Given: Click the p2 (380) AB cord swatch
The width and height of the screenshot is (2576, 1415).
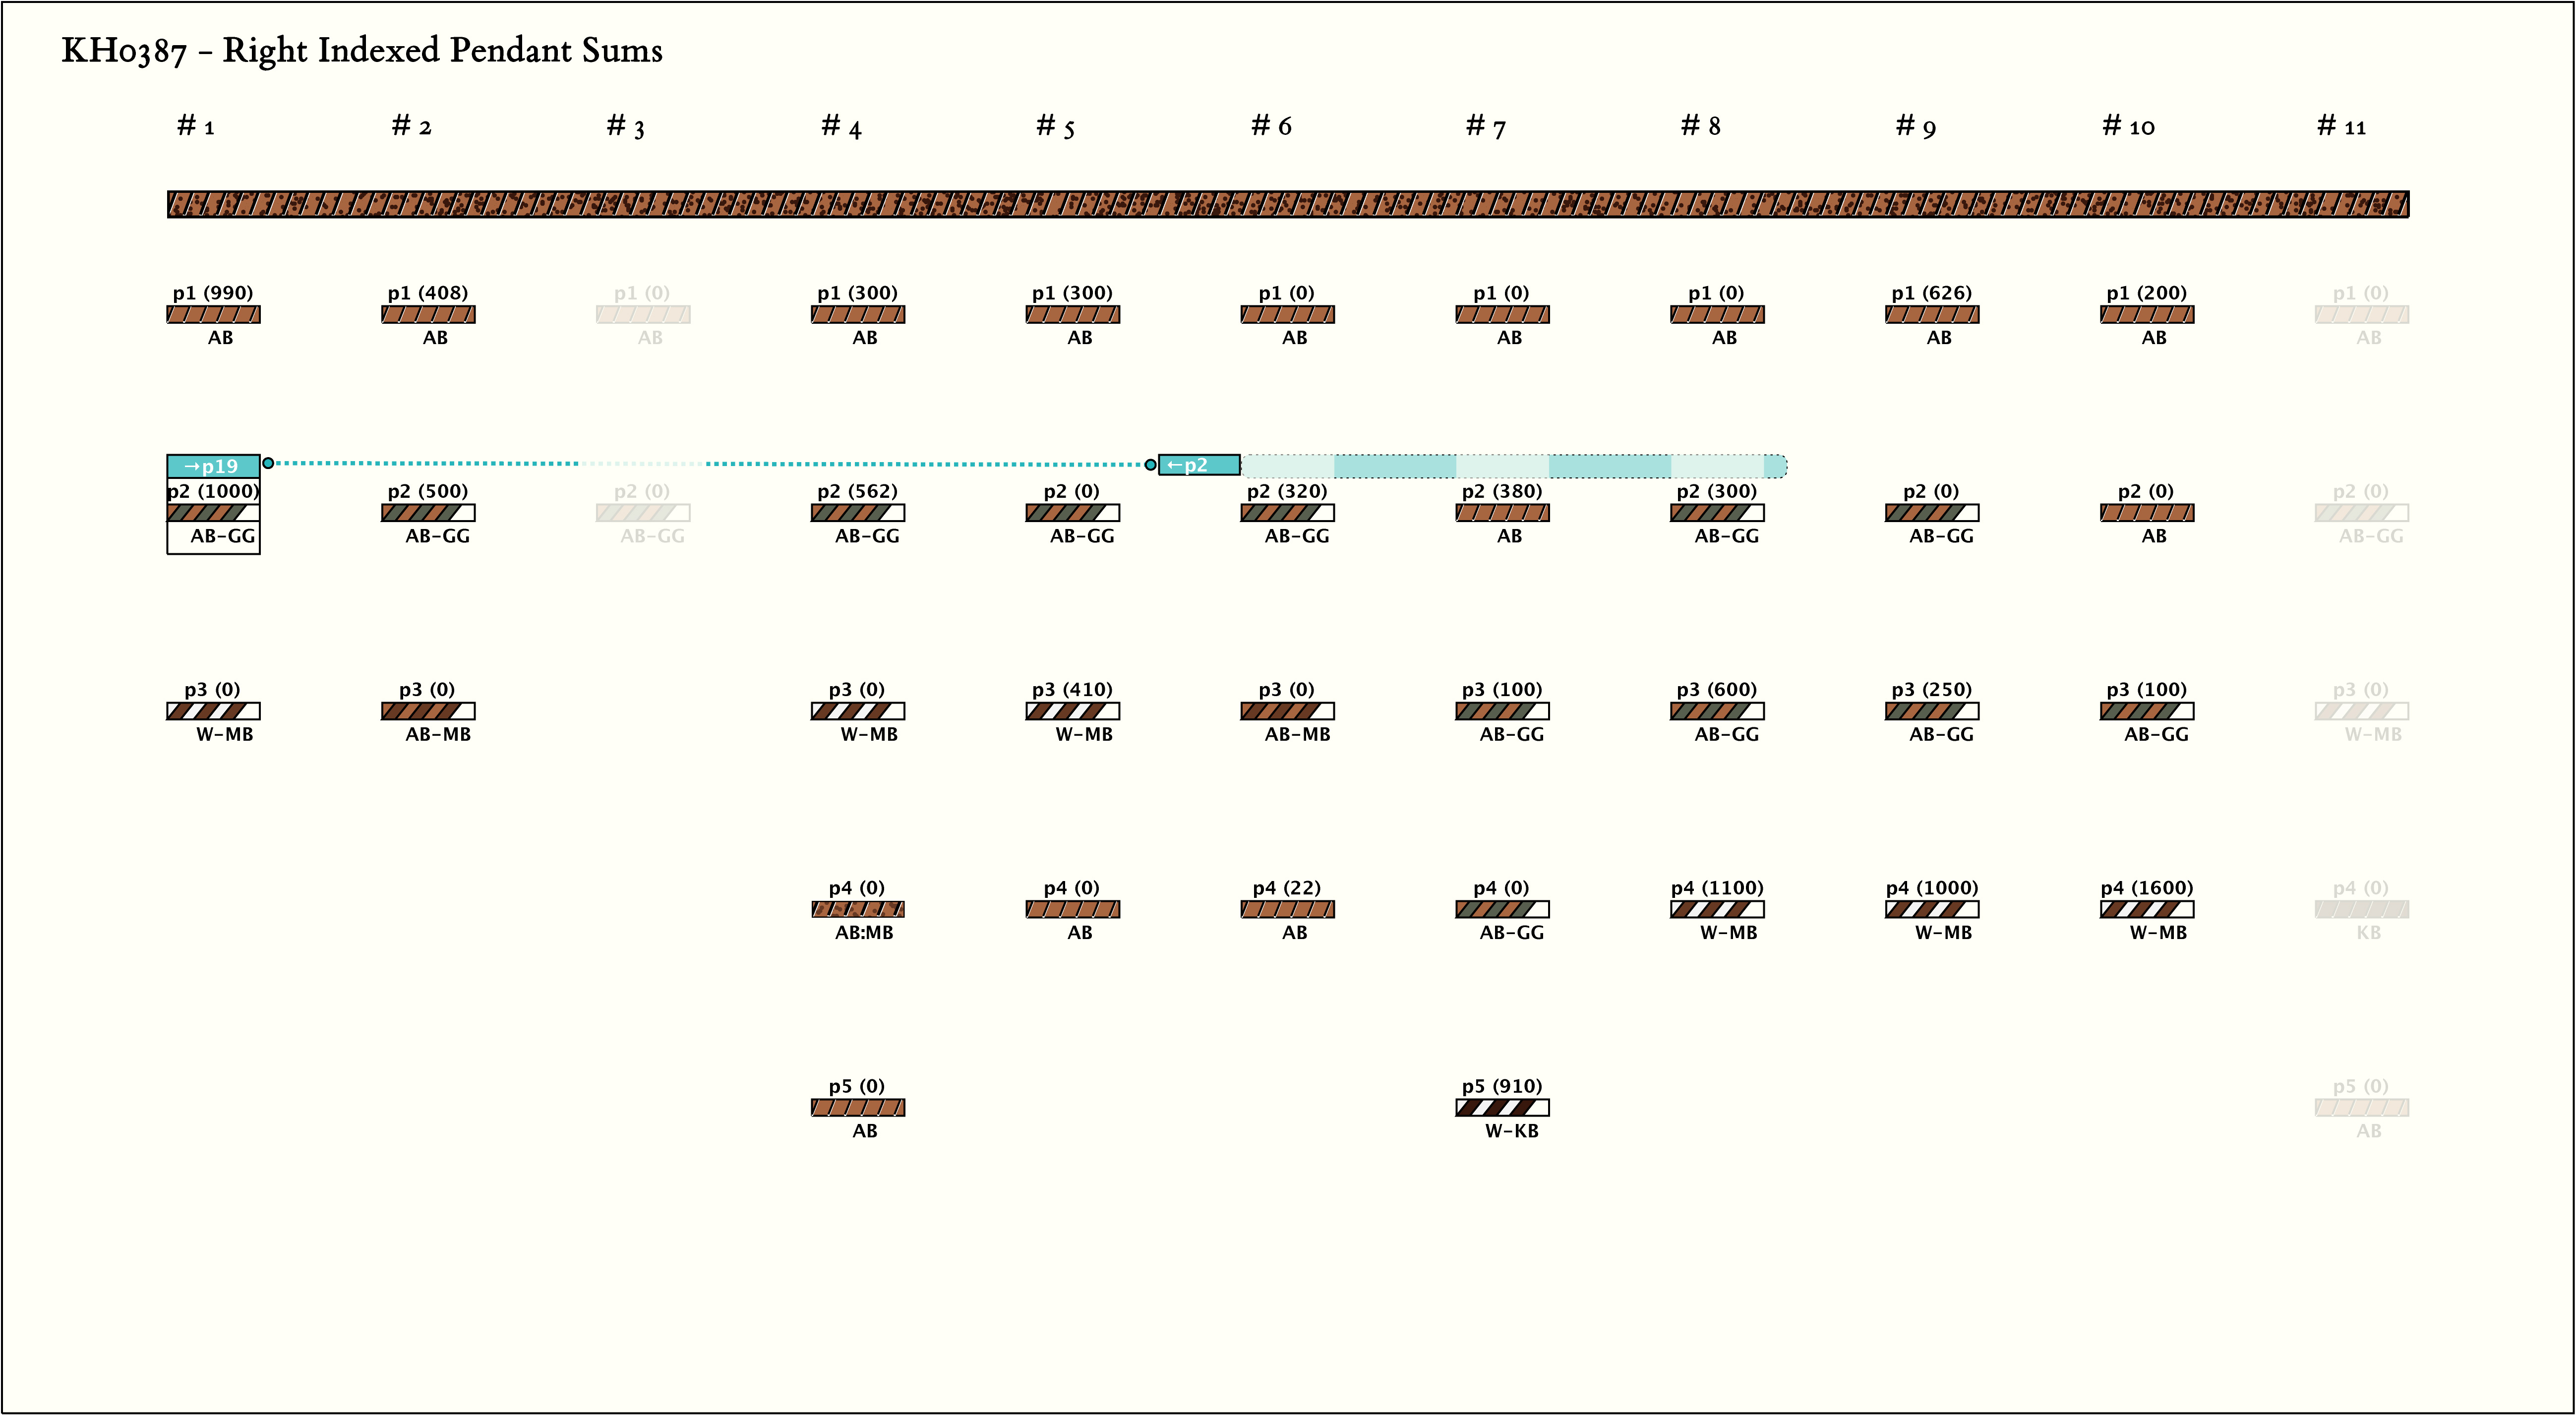Looking at the screenshot, I should [1502, 513].
